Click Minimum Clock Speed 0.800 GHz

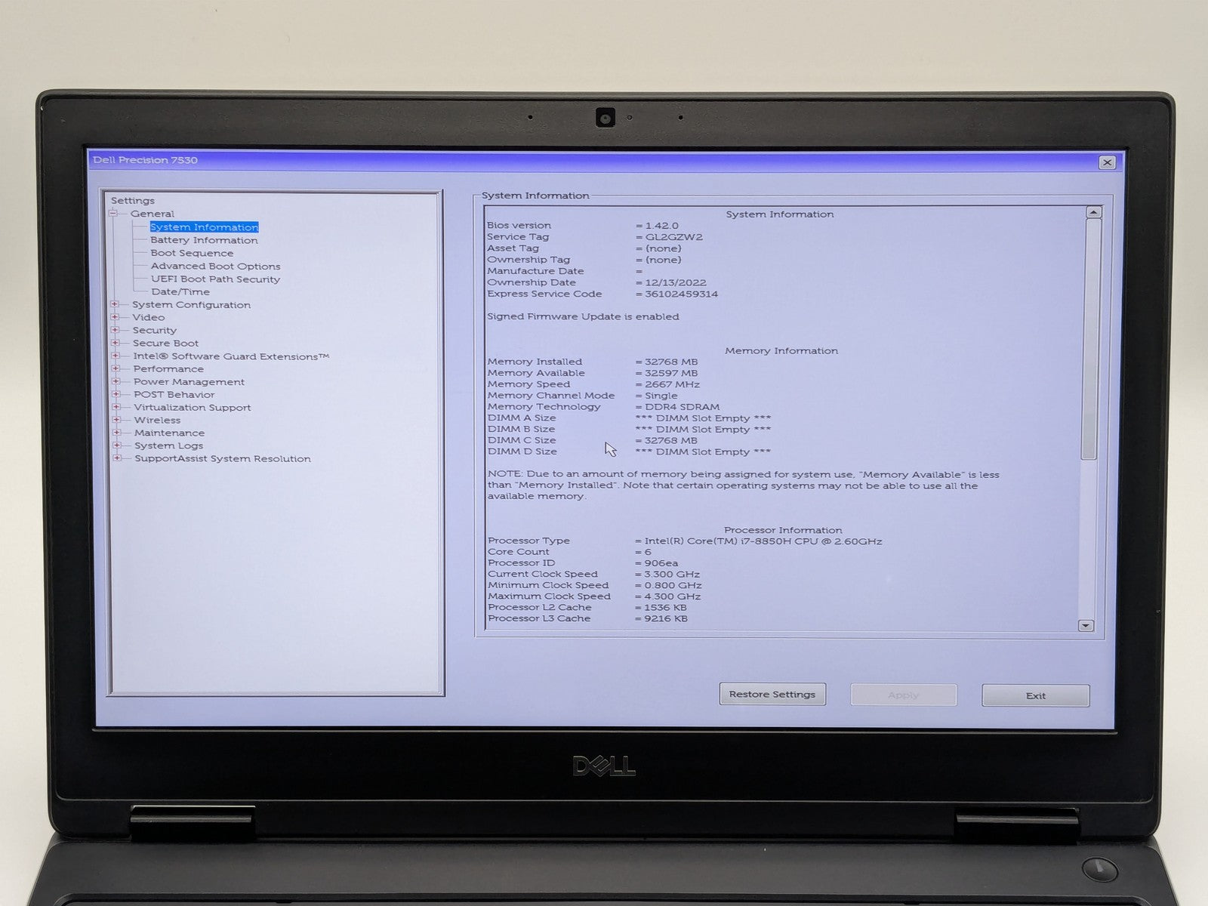click(x=673, y=585)
